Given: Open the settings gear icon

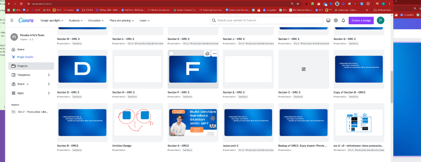Looking at the screenshot, I should 335,21.
